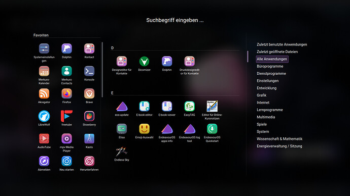
Task: Select Multimedia category
Action: [x=266, y=117]
